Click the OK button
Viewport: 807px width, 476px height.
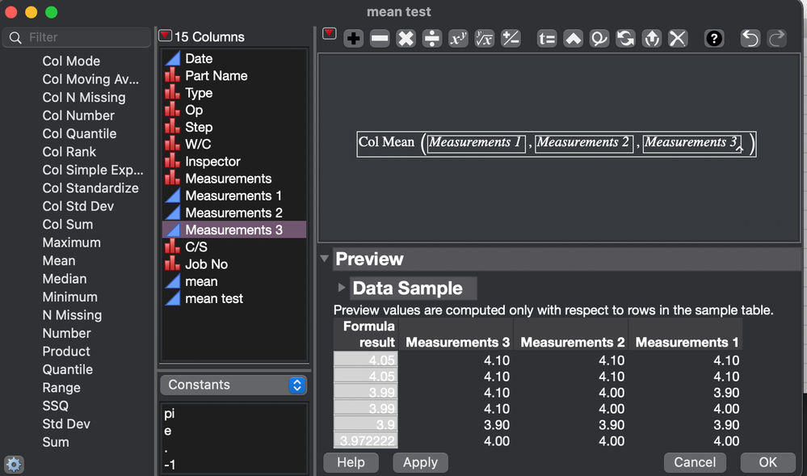pos(768,462)
